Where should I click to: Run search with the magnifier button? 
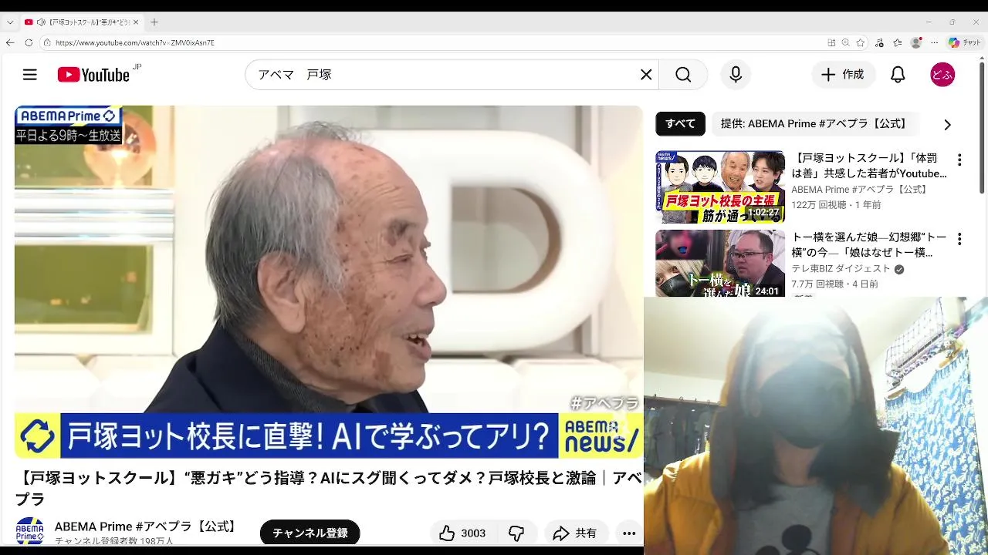coord(683,75)
